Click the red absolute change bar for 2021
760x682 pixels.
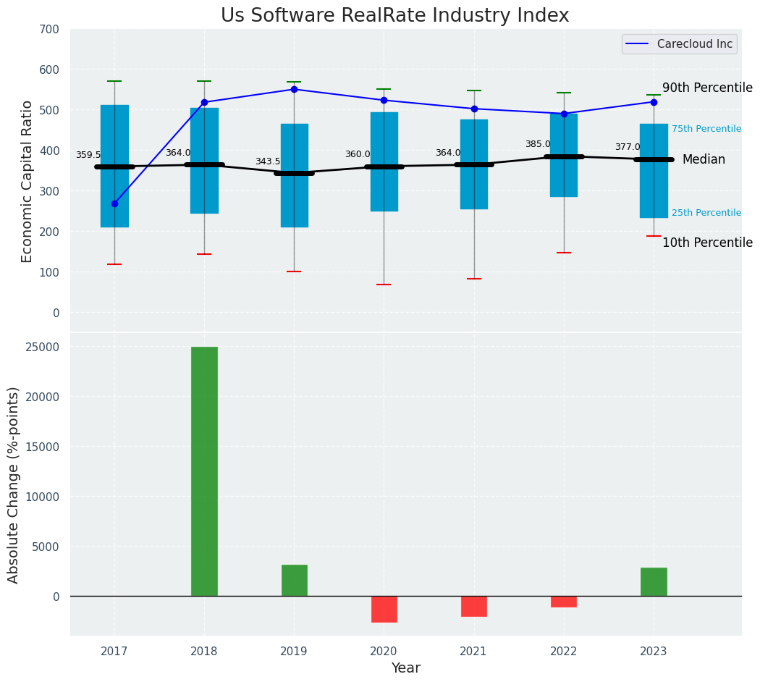pos(474,606)
